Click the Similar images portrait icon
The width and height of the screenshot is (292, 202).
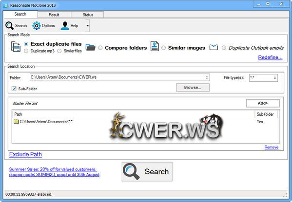click(x=155, y=46)
